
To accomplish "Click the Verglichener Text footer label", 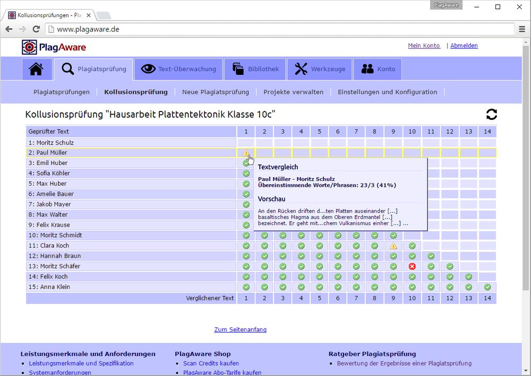I will point(210,298).
